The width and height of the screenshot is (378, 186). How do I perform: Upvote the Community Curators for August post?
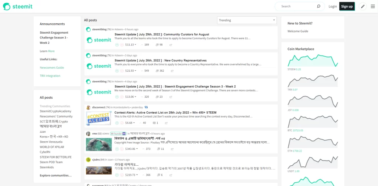click(x=117, y=45)
